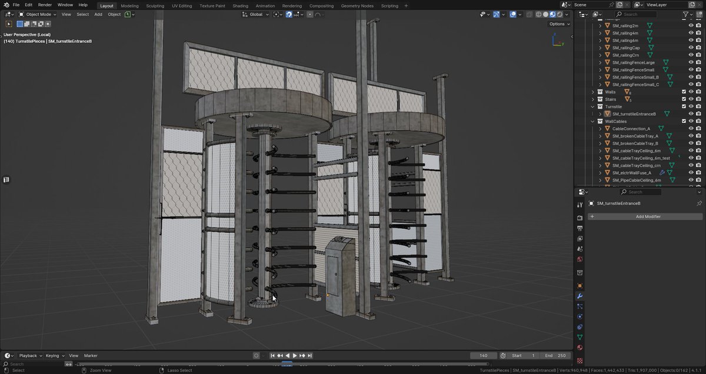The width and height of the screenshot is (706, 374).
Task: Open the Particles properties tab
Action: (x=580, y=306)
